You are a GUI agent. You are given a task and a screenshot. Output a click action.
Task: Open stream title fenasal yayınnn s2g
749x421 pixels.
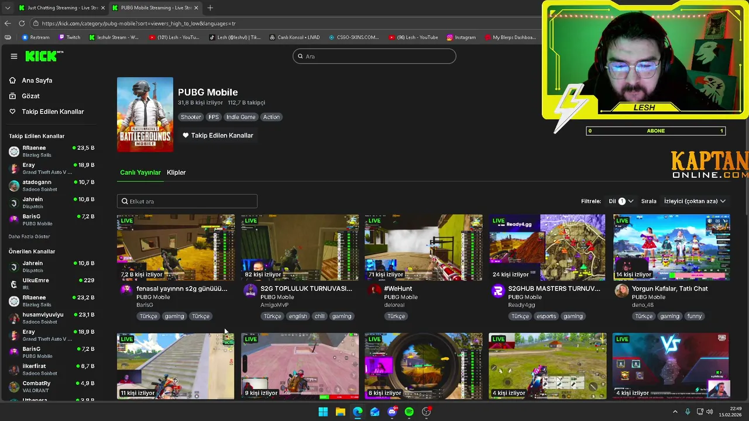(182, 288)
